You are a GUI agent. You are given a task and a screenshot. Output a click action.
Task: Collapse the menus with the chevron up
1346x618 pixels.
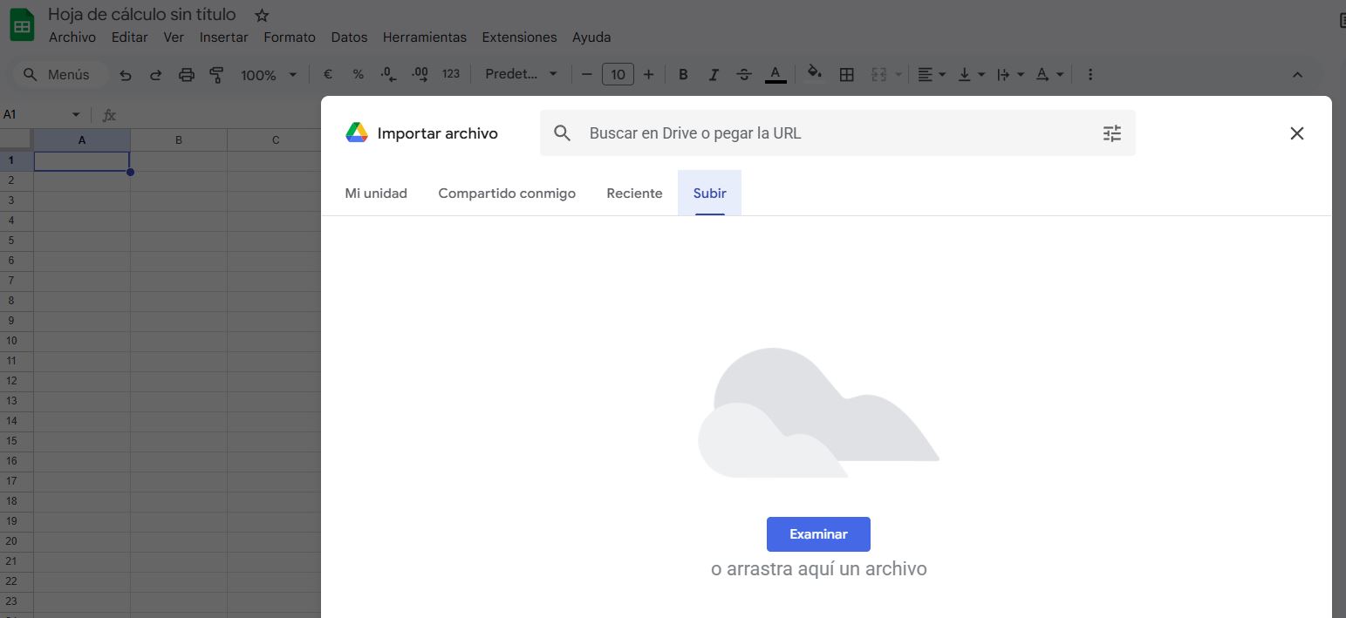1297,75
